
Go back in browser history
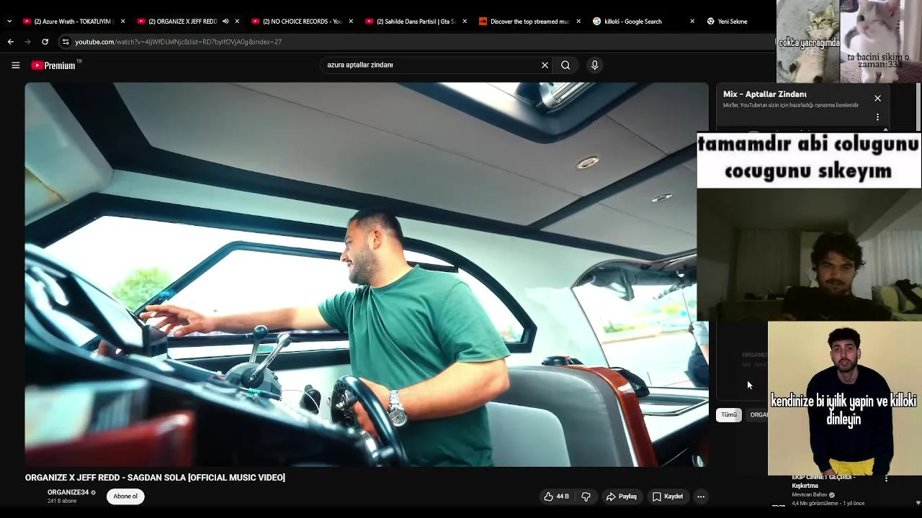point(10,42)
